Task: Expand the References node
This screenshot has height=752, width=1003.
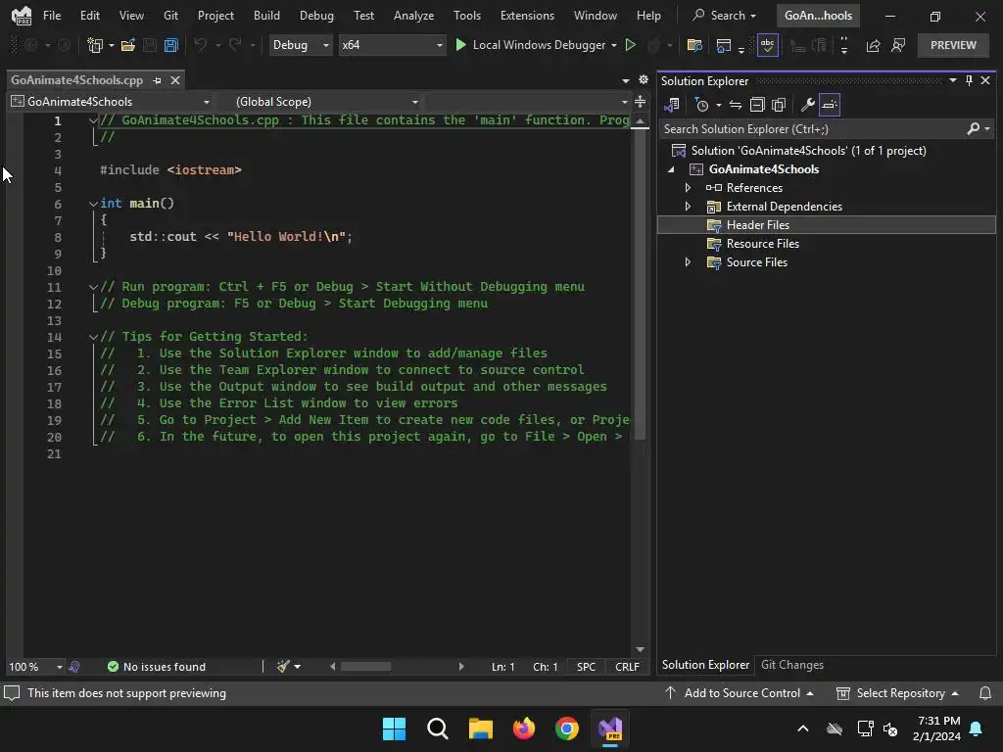Action: [688, 188]
